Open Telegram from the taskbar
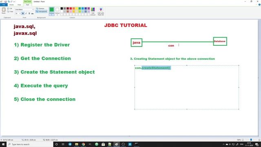This screenshot has height=147, width=261. [70, 144]
